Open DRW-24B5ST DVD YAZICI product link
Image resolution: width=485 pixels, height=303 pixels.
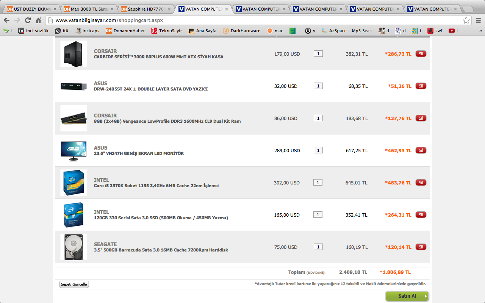(151, 89)
